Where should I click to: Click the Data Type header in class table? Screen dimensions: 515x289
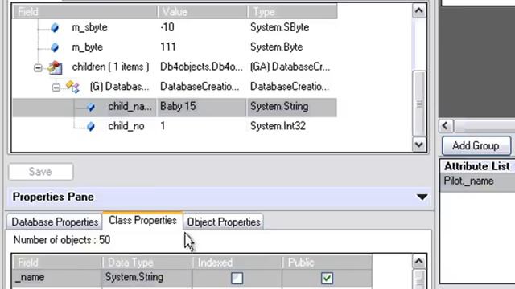pos(147,263)
